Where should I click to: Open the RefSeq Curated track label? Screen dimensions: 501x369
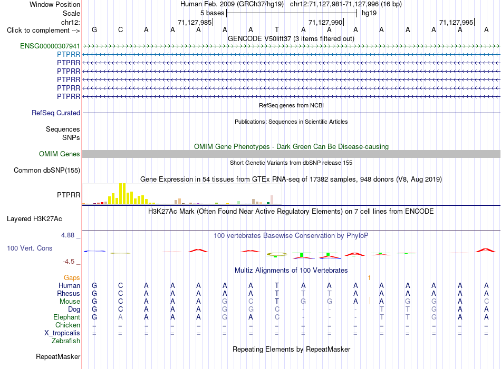click(x=56, y=113)
